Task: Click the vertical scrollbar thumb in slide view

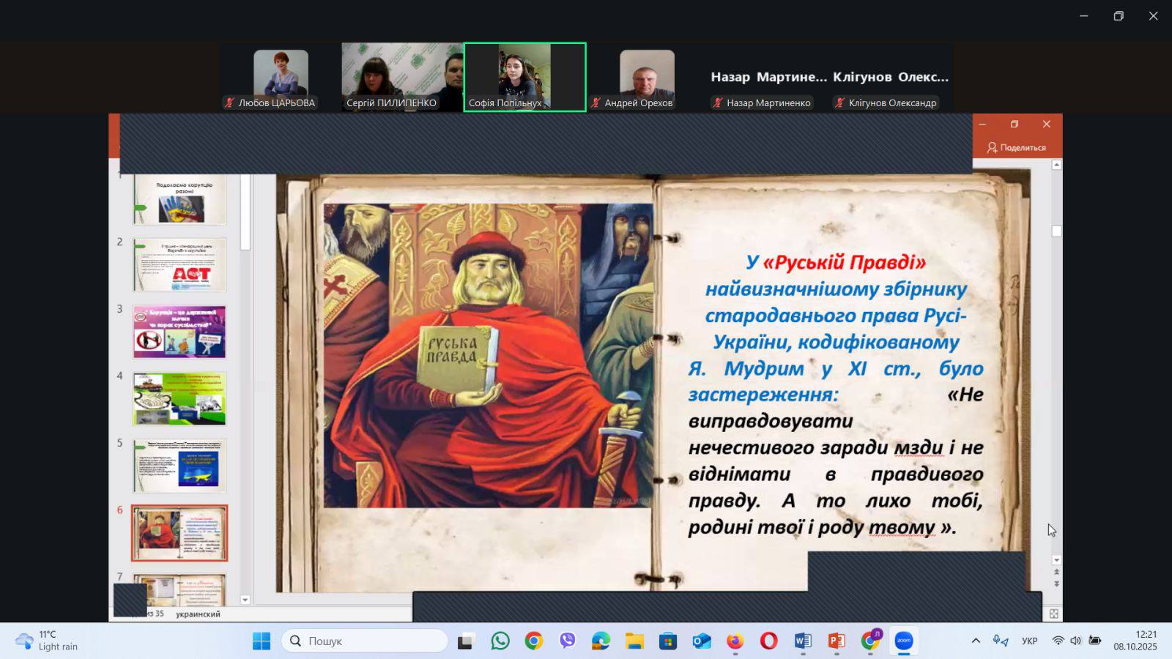Action: click(x=1056, y=231)
